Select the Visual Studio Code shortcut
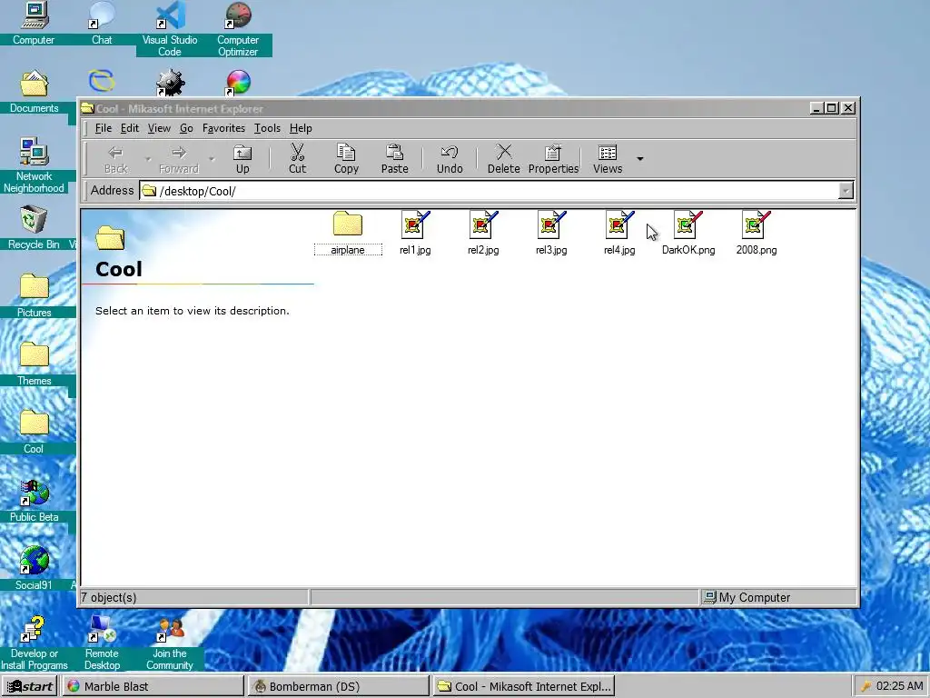Image resolution: width=930 pixels, height=698 pixels. pos(170,28)
